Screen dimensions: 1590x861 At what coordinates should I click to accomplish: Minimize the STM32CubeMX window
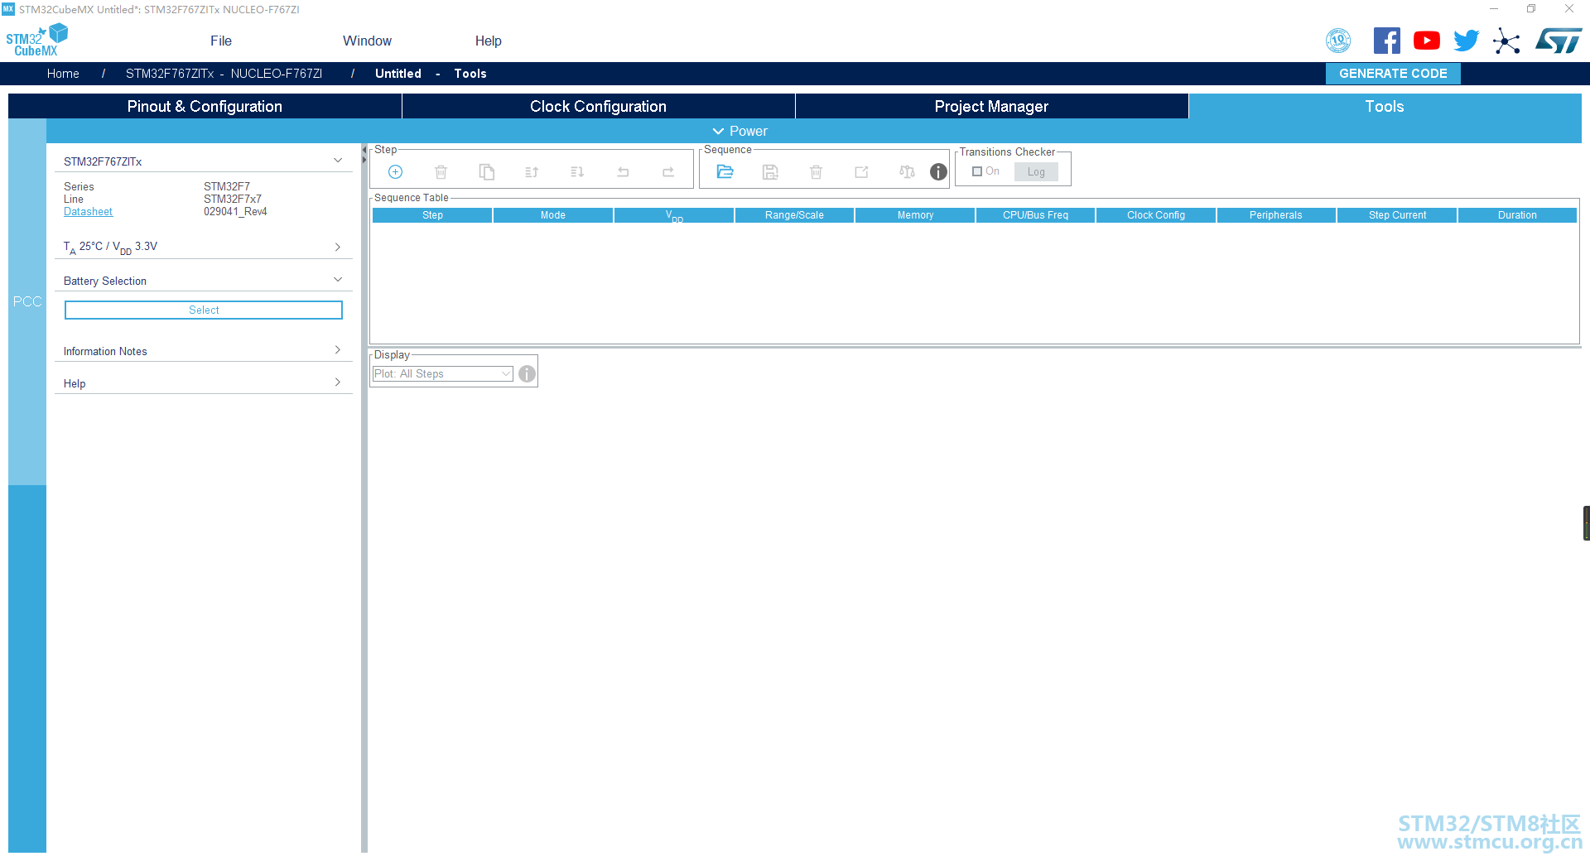click(1494, 9)
